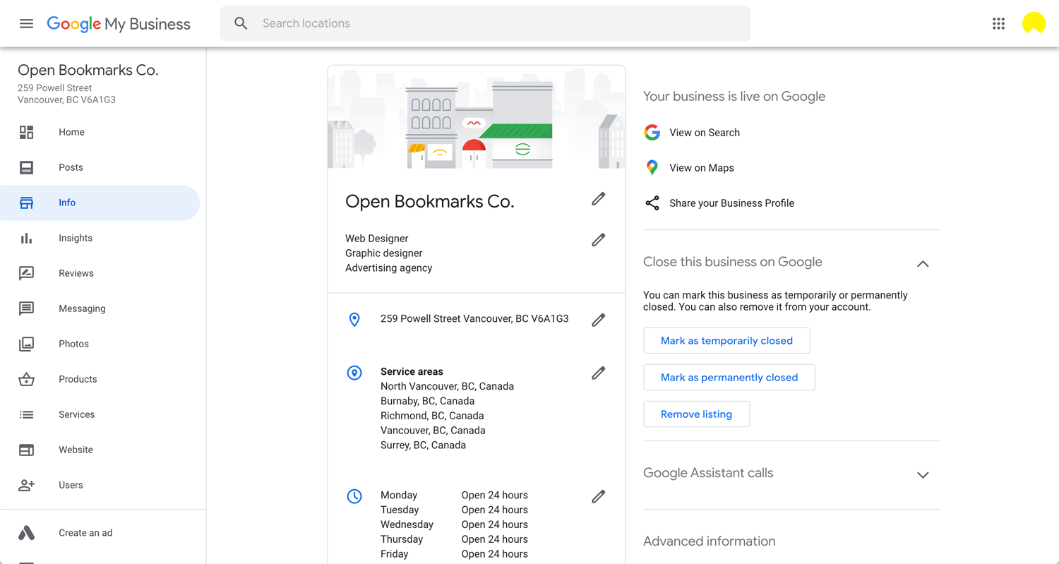Edit the Powell Street address pencil
This screenshot has width=1059, height=564.
pos(598,320)
